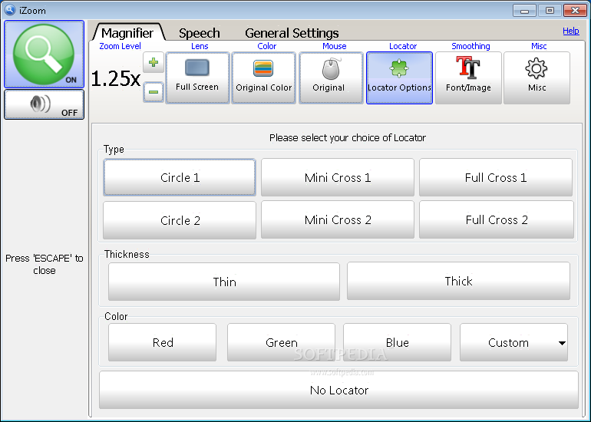
Task: Maximize the iZoom window
Action: [x=550, y=11]
